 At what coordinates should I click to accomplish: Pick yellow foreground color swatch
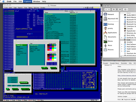pos(53,50)
